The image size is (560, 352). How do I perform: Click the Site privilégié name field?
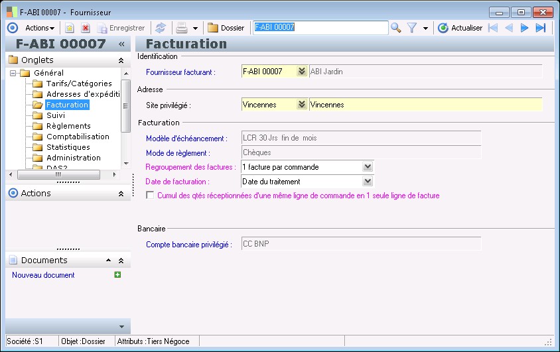click(425, 105)
